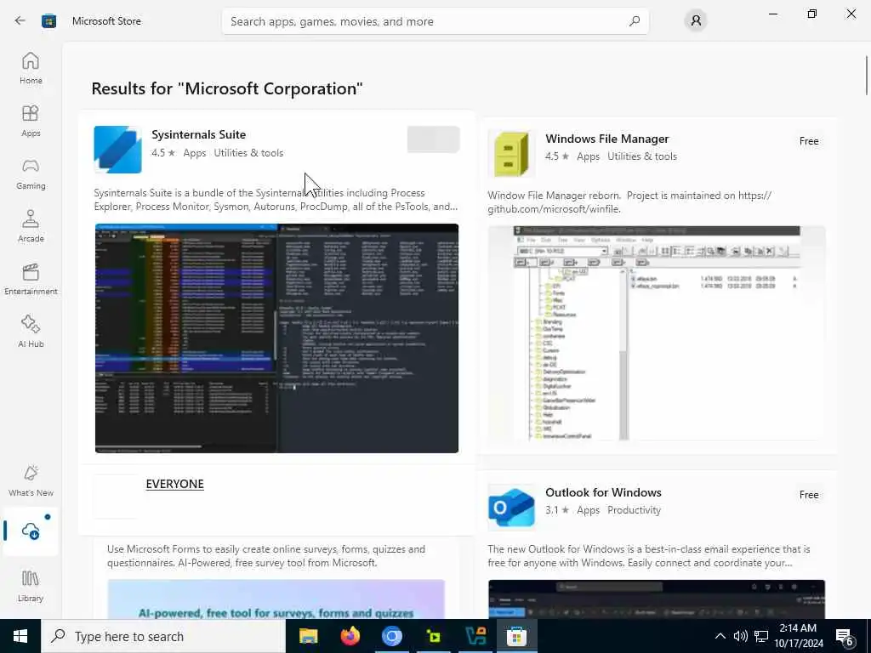Show hidden system tray icons
The width and height of the screenshot is (871, 653).
(x=720, y=636)
